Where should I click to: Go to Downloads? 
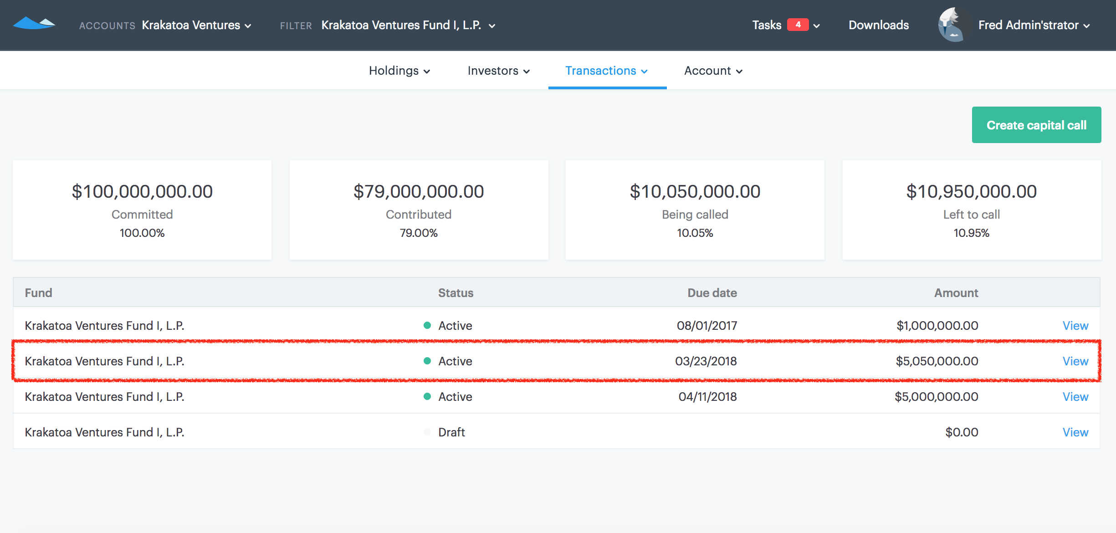coord(878,26)
